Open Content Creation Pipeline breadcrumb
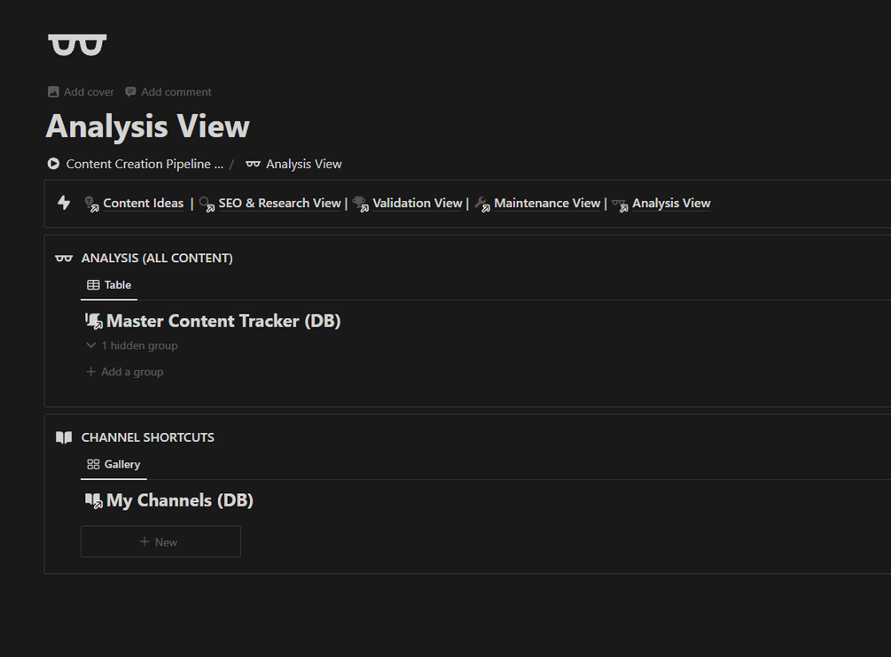Image resolution: width=891 pixels, height=657 pixels. [x=145, y=164]
